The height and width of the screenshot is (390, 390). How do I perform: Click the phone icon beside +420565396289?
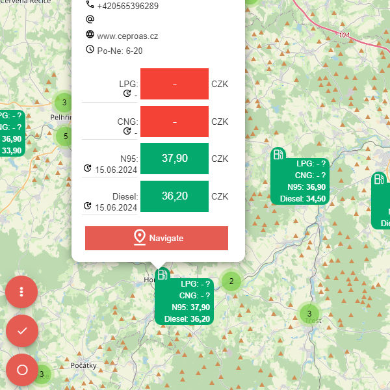90,5
